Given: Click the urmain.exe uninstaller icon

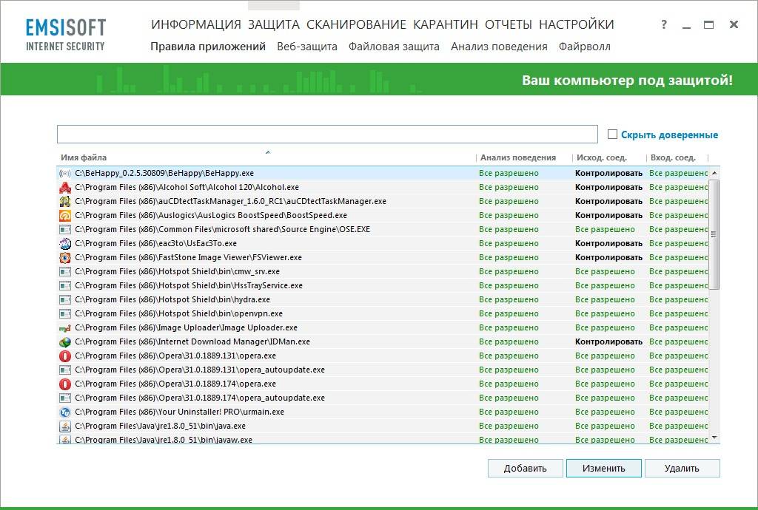Looking at the screenshot, I should tap(65, 412).
